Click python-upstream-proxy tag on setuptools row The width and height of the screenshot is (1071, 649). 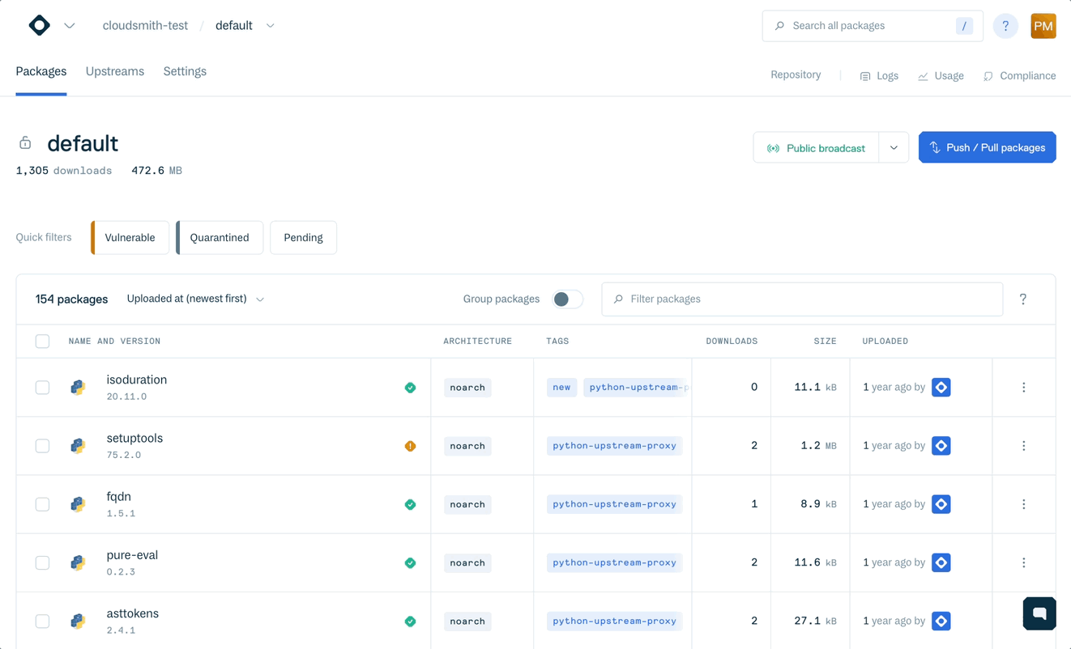[x=614, y=446]
